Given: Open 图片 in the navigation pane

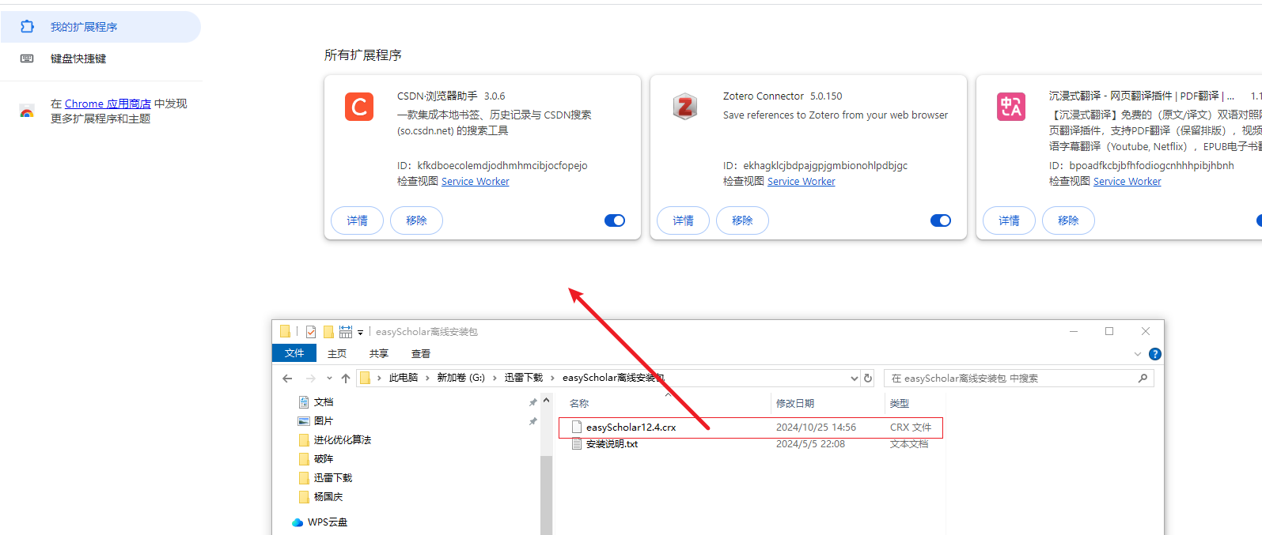Looking at the screenshot, I should (324, 421).
